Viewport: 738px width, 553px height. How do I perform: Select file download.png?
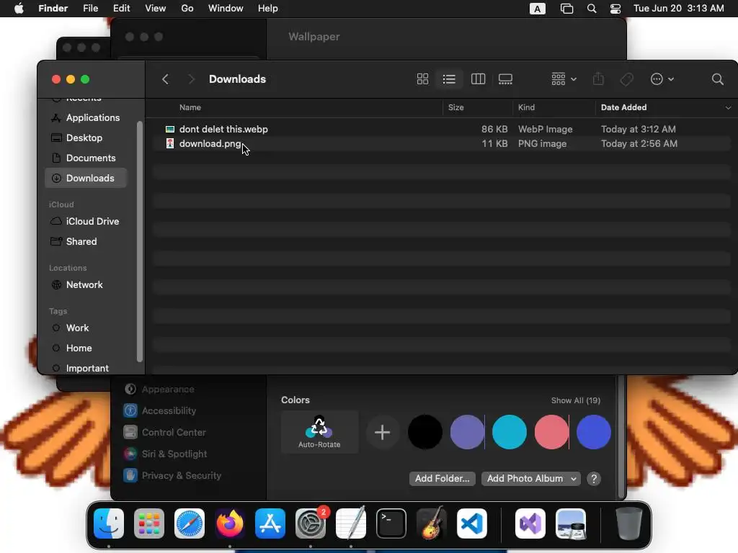coord(441,143)
